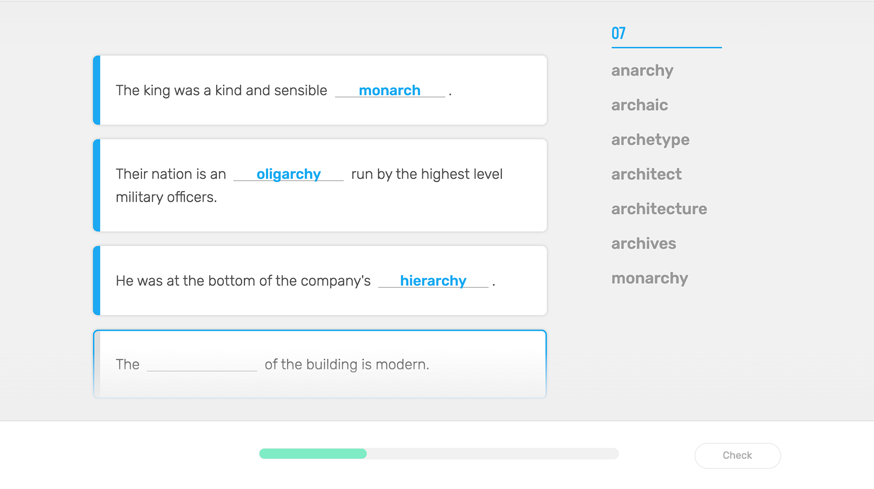The width and height of the screenshot is (874, 489).
Task: Choose the word 'archetype'
Action: tap(650, 140)
